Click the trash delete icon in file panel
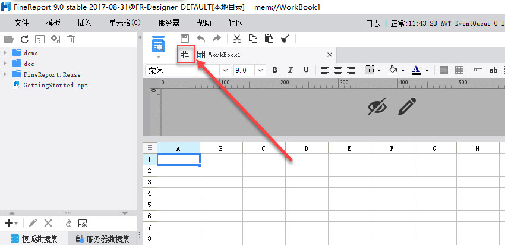505x245 pixels. tap(71, 39)
